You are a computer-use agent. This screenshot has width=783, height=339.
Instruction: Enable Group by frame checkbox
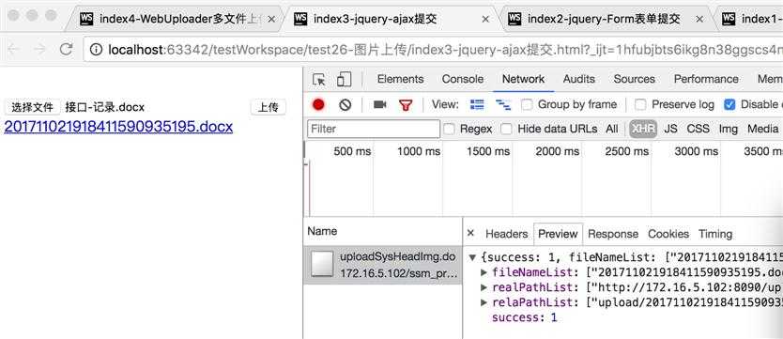click(x=527, y=104)
